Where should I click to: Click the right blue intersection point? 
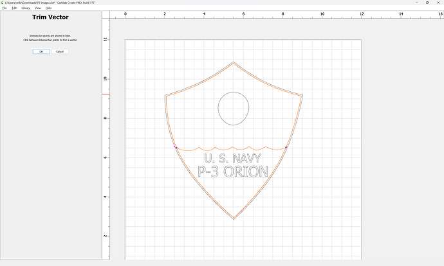tap(286, 147)
